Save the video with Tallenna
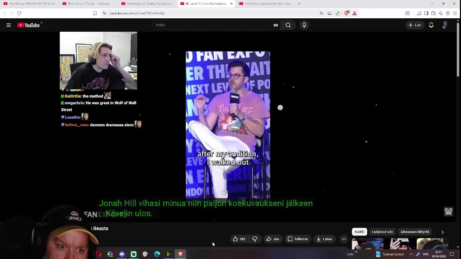The width and height of the screenshot is (461, 259). [298, 239]
